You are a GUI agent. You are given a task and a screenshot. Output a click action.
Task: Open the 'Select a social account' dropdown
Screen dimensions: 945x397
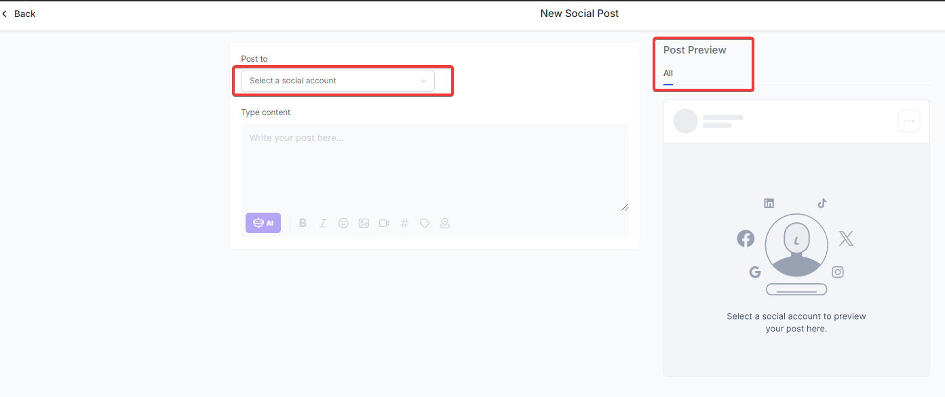tap(337, 81)
